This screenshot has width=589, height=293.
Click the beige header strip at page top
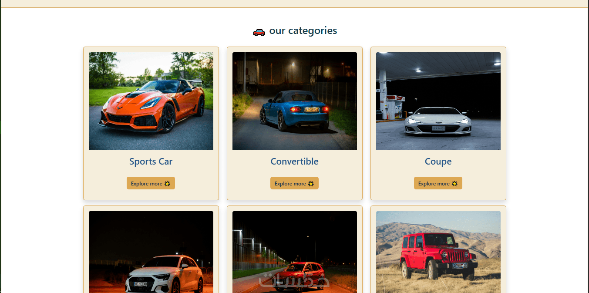tap(294, 3)
